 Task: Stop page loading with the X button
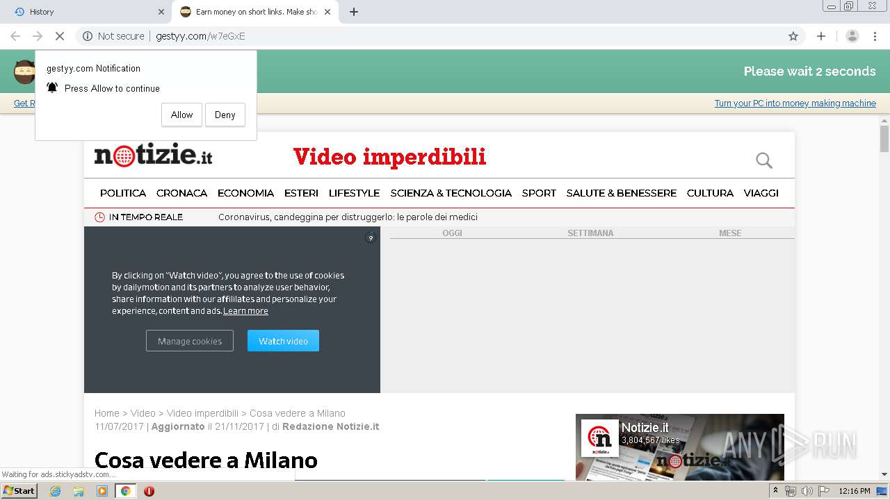[60, 36]
